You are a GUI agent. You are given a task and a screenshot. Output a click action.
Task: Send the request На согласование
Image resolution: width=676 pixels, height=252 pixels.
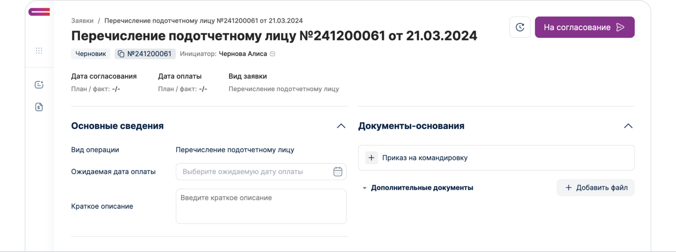(x=584, y=27)
